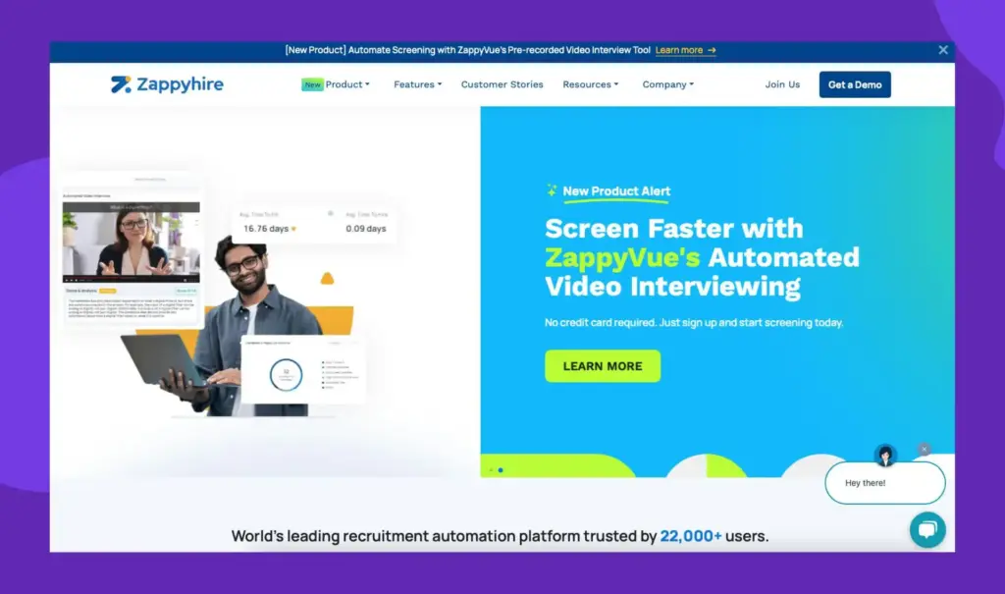Click the LEARN MORE hero button

coord(603,365)
